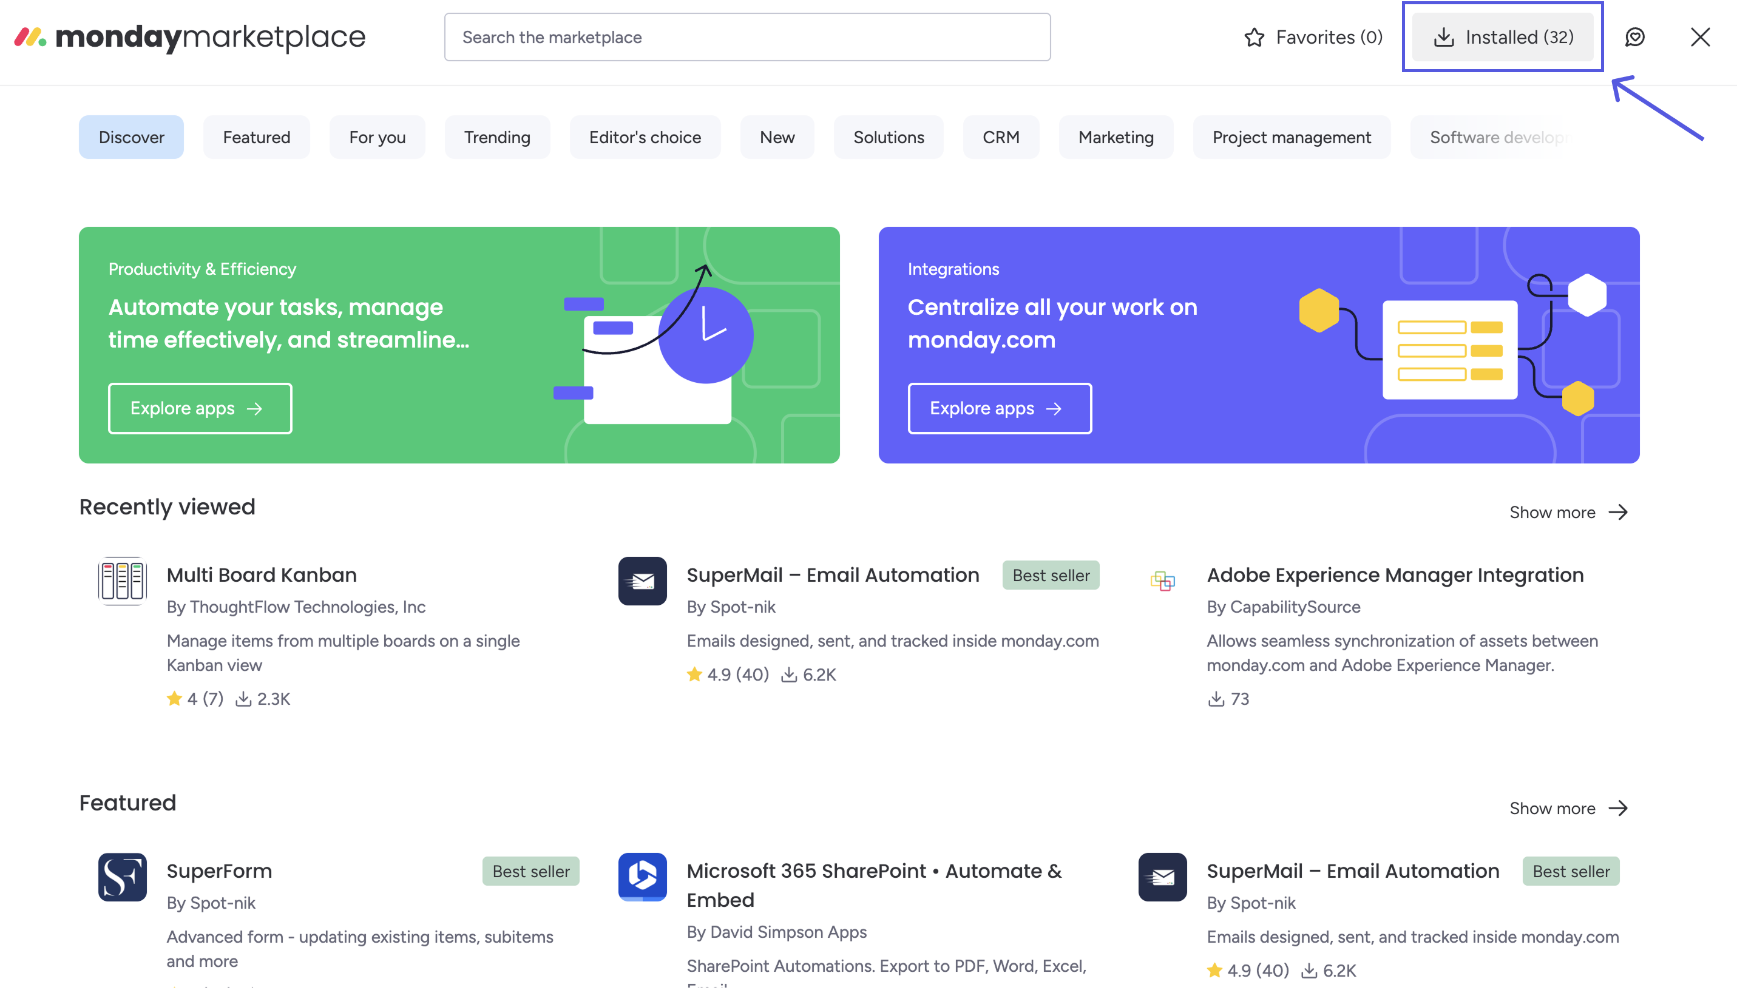Click Best seller badge in Recently viewed
Image resolution: width=1737 pixels, height=990 pixels.
pos(1051,574)
